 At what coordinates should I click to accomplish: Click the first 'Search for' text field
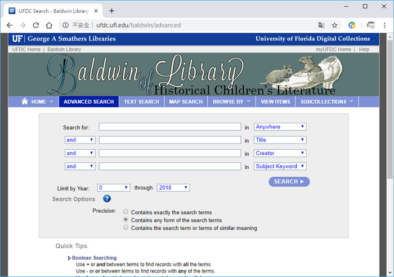point(170,127)
